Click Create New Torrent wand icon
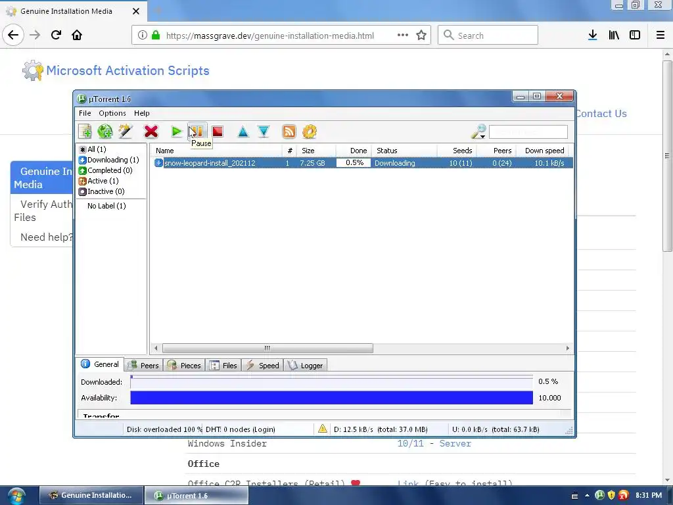 pyautogui.click(x=126, y=132)
